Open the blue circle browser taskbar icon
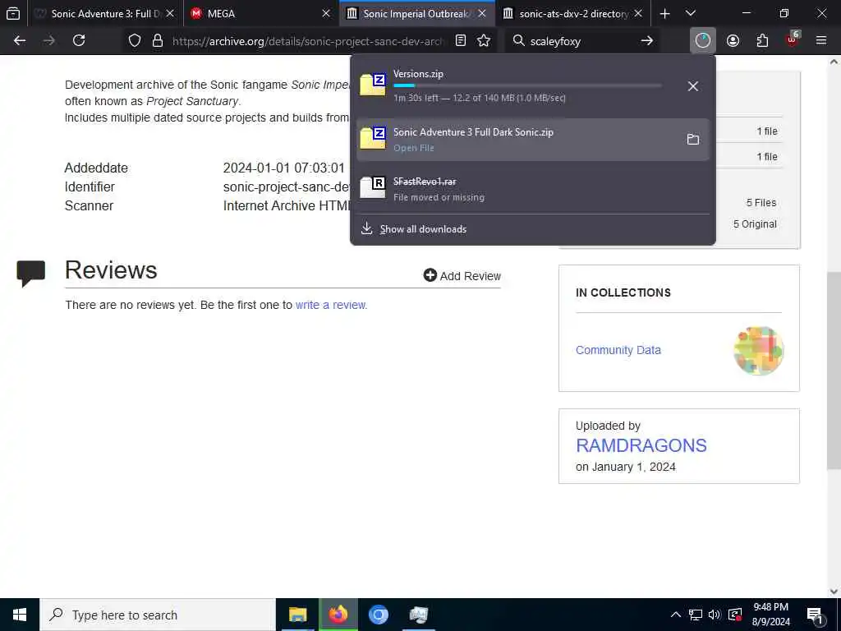The image size is (841, 631). pyautogui.click(x=378, y=615)
